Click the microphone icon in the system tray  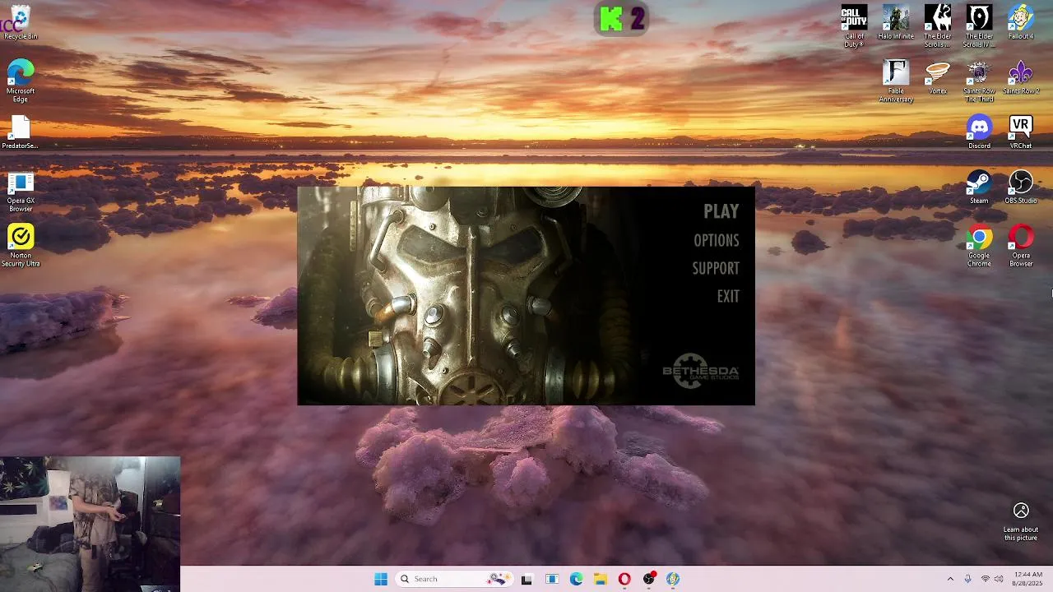pos(967,579)
